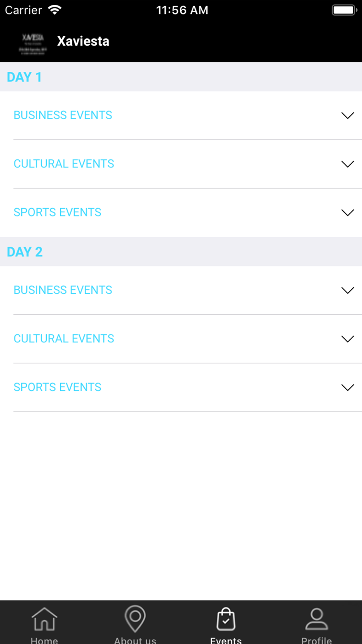Viewport: 362px width, 644px height.
Task: Select SPORTS EVENTS label under Day 1
Action: click(57, 212)
